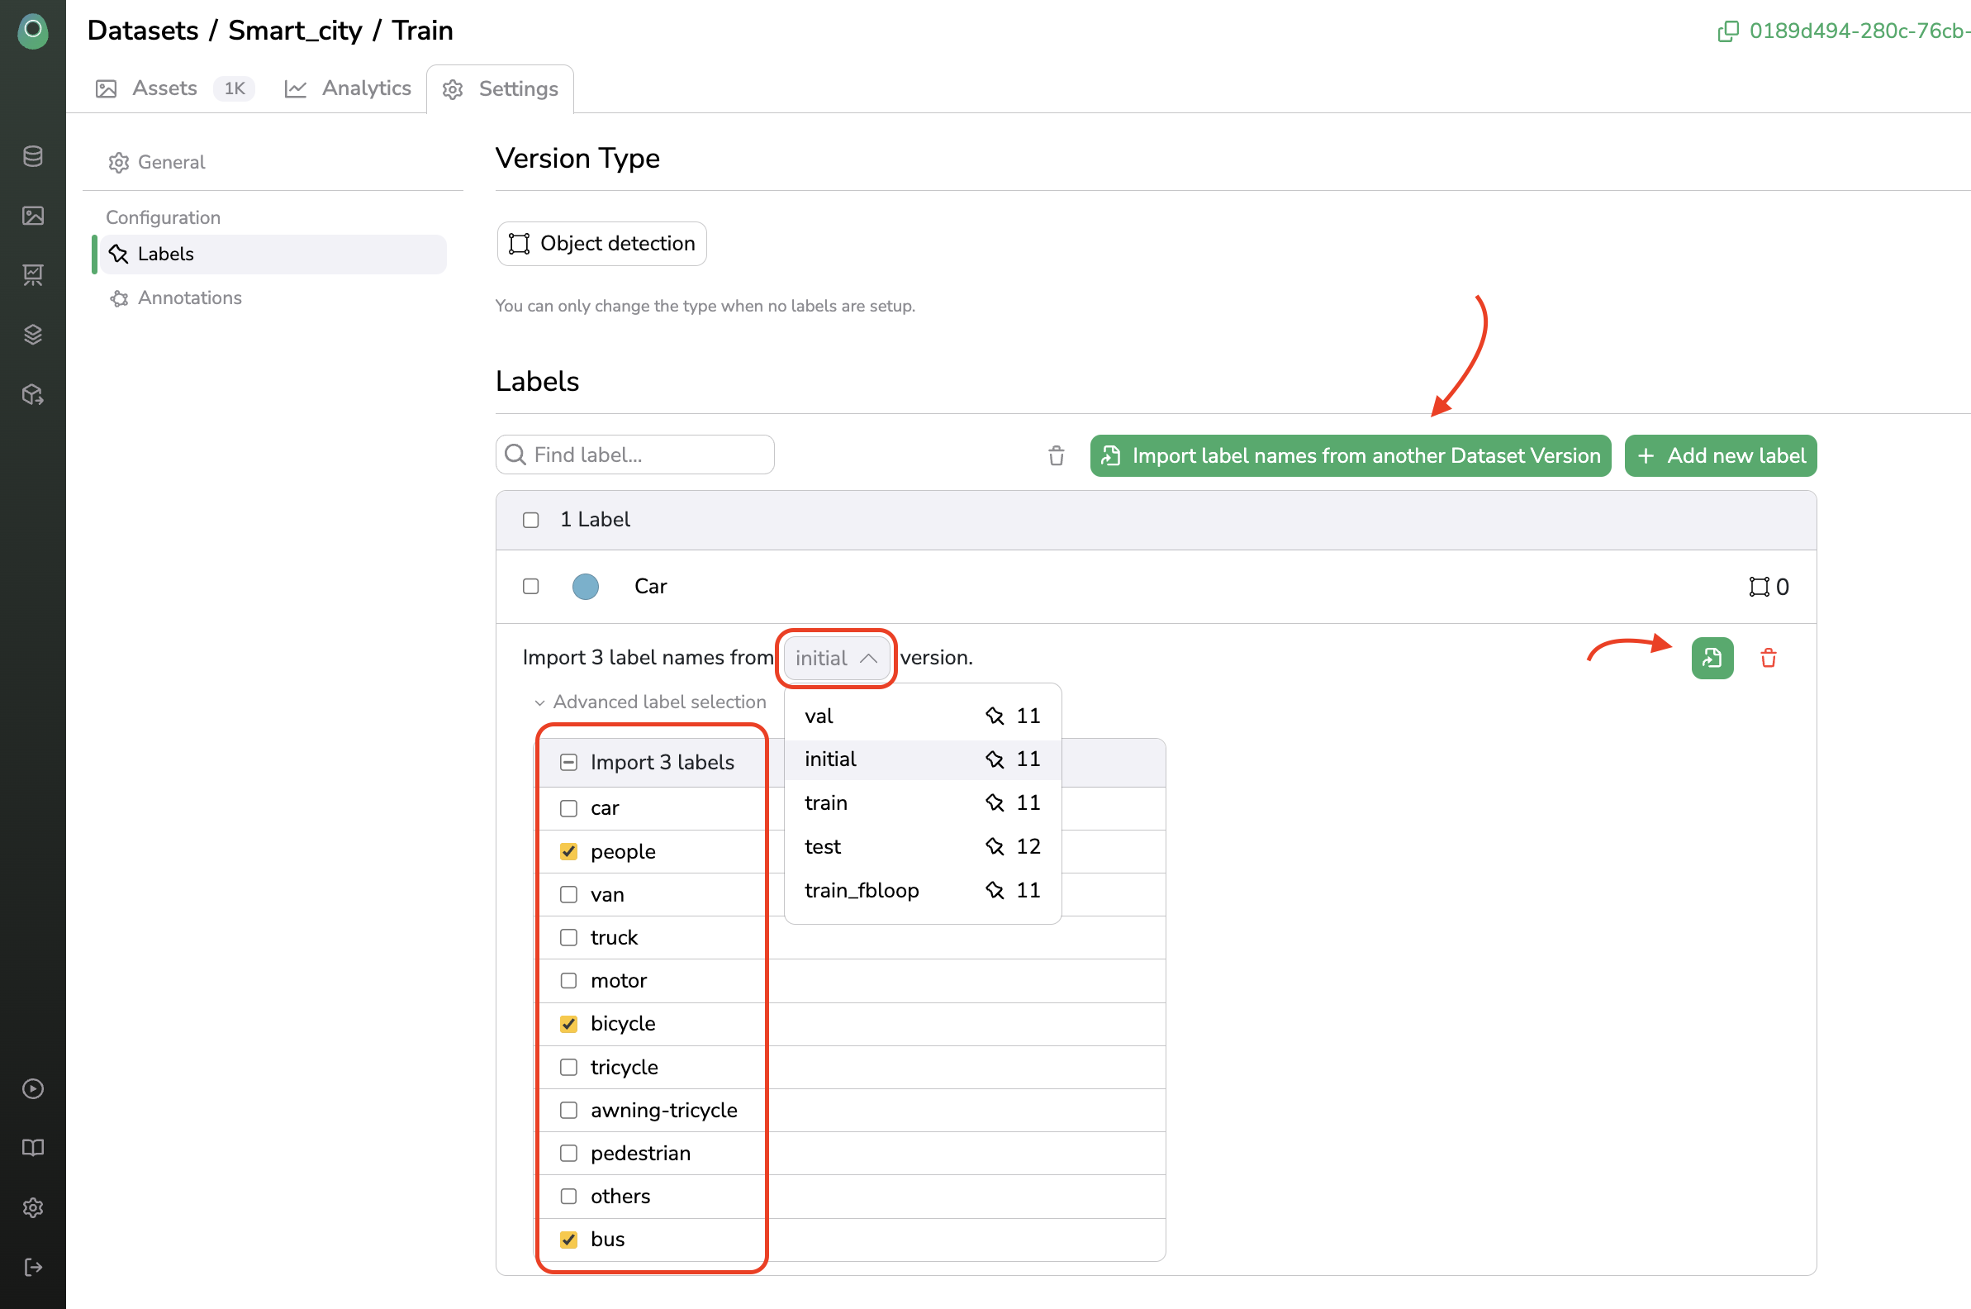1971x1309 pixels.
Task: Close the initial version dropdown
Action: 836,658
